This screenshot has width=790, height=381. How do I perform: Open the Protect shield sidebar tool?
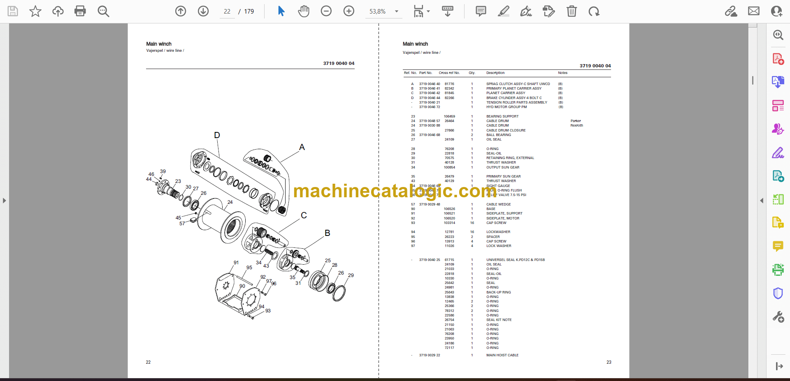point(778,293)
